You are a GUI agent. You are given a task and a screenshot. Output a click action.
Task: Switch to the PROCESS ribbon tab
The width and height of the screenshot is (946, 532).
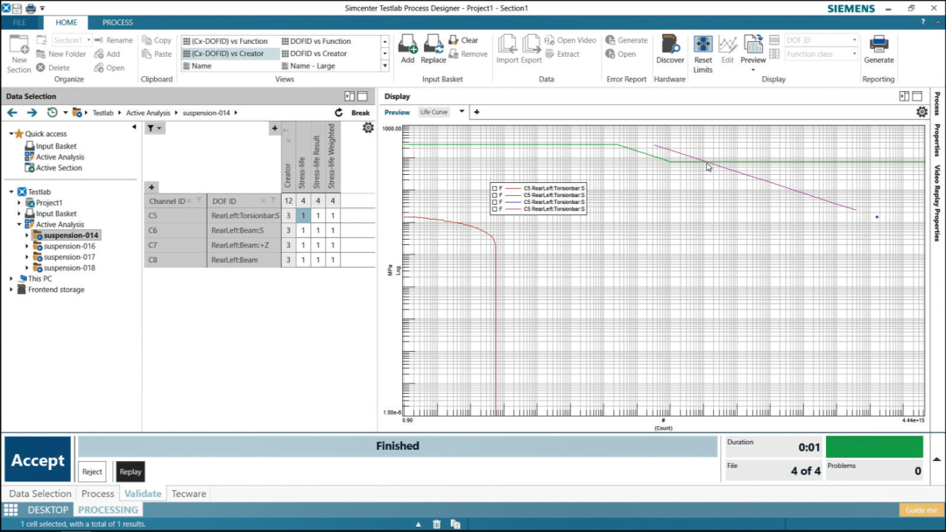point(117,22)
